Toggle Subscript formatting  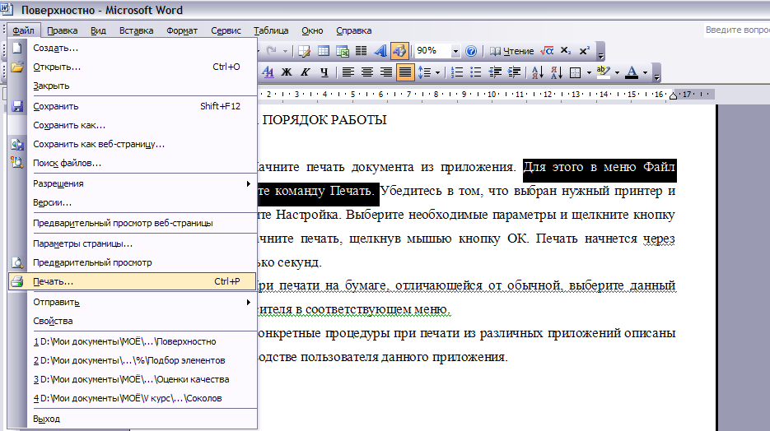tap(566, 51)
